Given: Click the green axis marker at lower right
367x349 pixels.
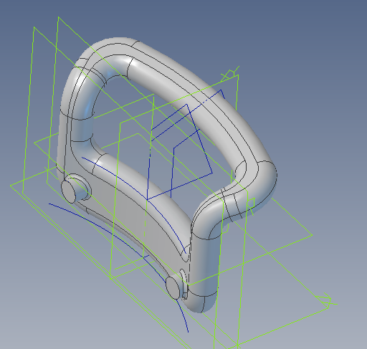Looking at the screenshot, I should click(326, 300).
